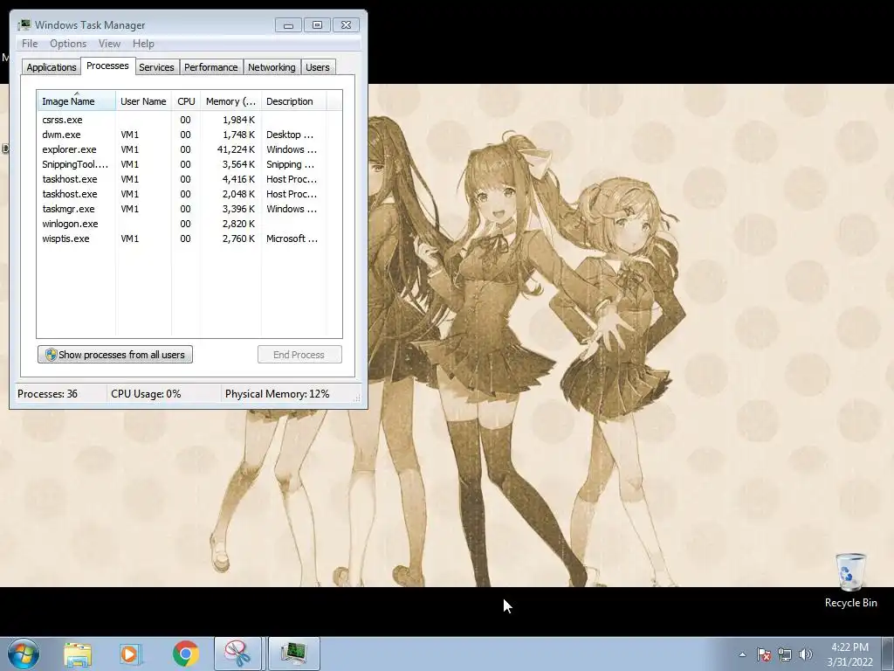Open Google Chrome from the taskbar
Viewport: 894px width, 671px height.
tap(185, 654)
